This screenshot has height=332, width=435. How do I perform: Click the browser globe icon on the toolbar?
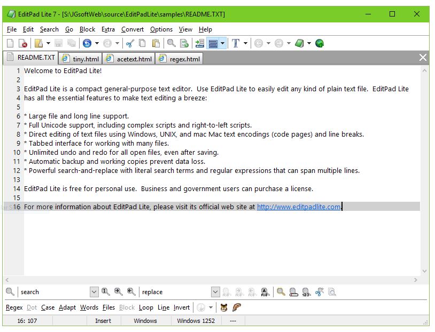pos(320,43)
